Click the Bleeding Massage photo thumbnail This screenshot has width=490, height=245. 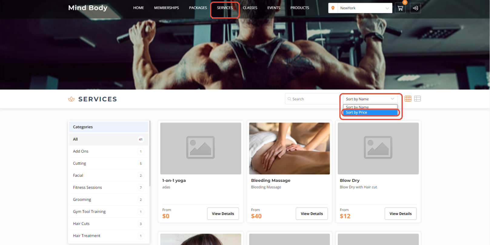pyautogui.click(x=289, y=149)
